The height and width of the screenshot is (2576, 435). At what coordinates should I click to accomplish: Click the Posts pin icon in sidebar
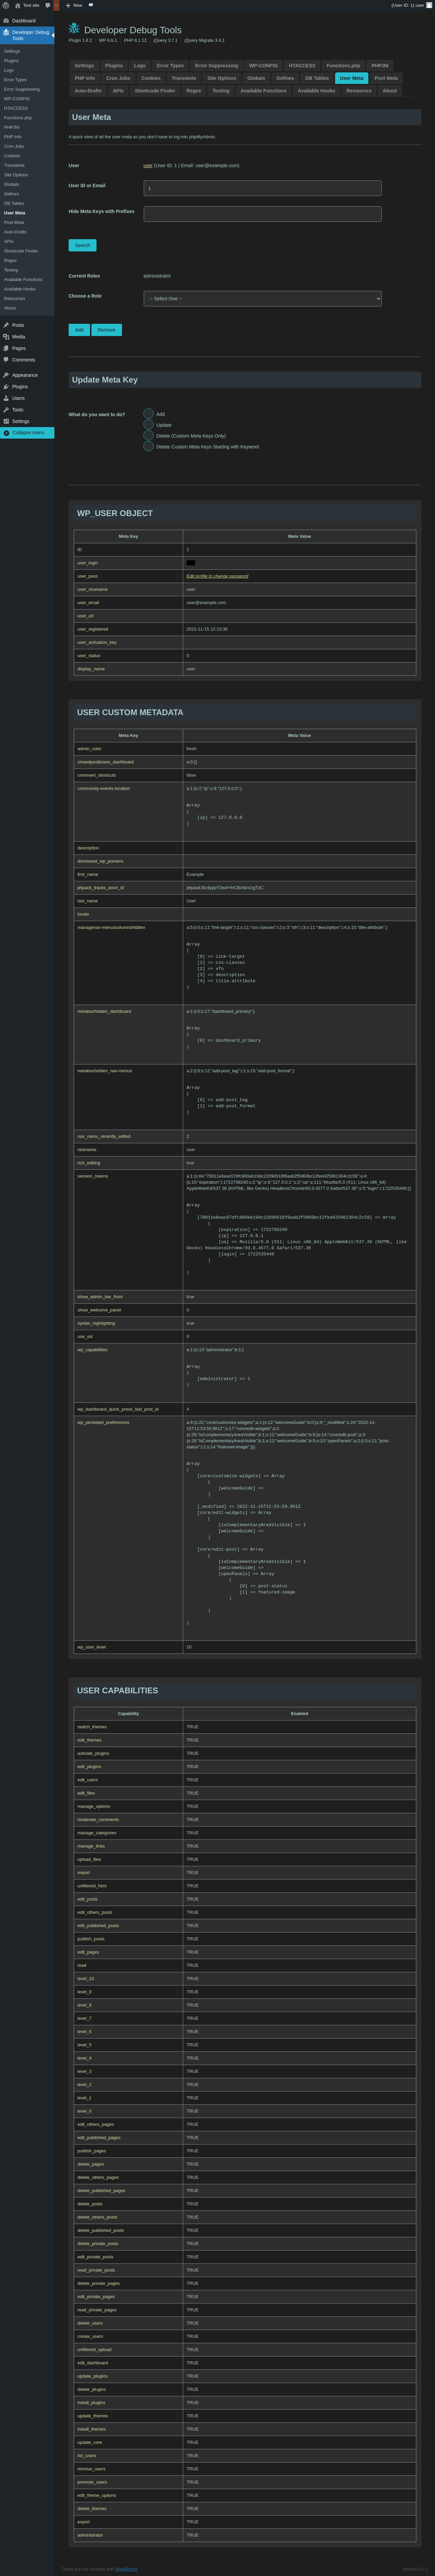tap(6, 325)
